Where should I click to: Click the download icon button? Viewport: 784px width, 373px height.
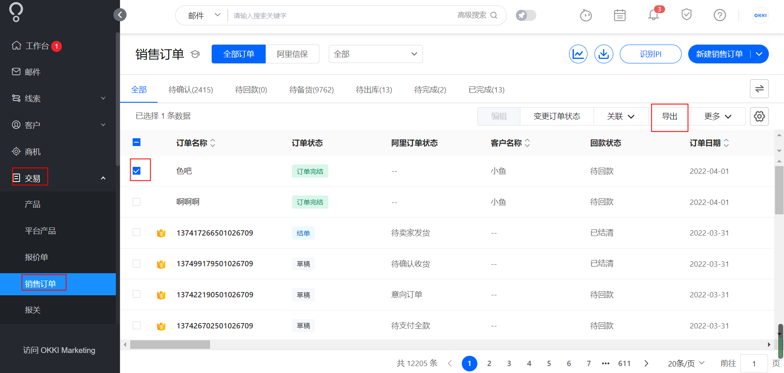604,54
